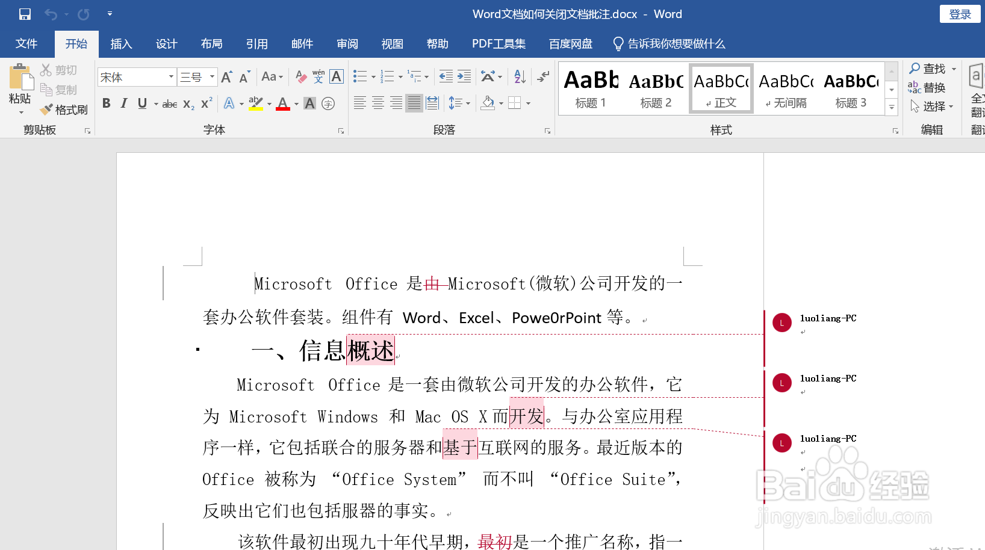Apply bullet list
This screenshot has height=550, width=985.
click(x=360, y=76)
